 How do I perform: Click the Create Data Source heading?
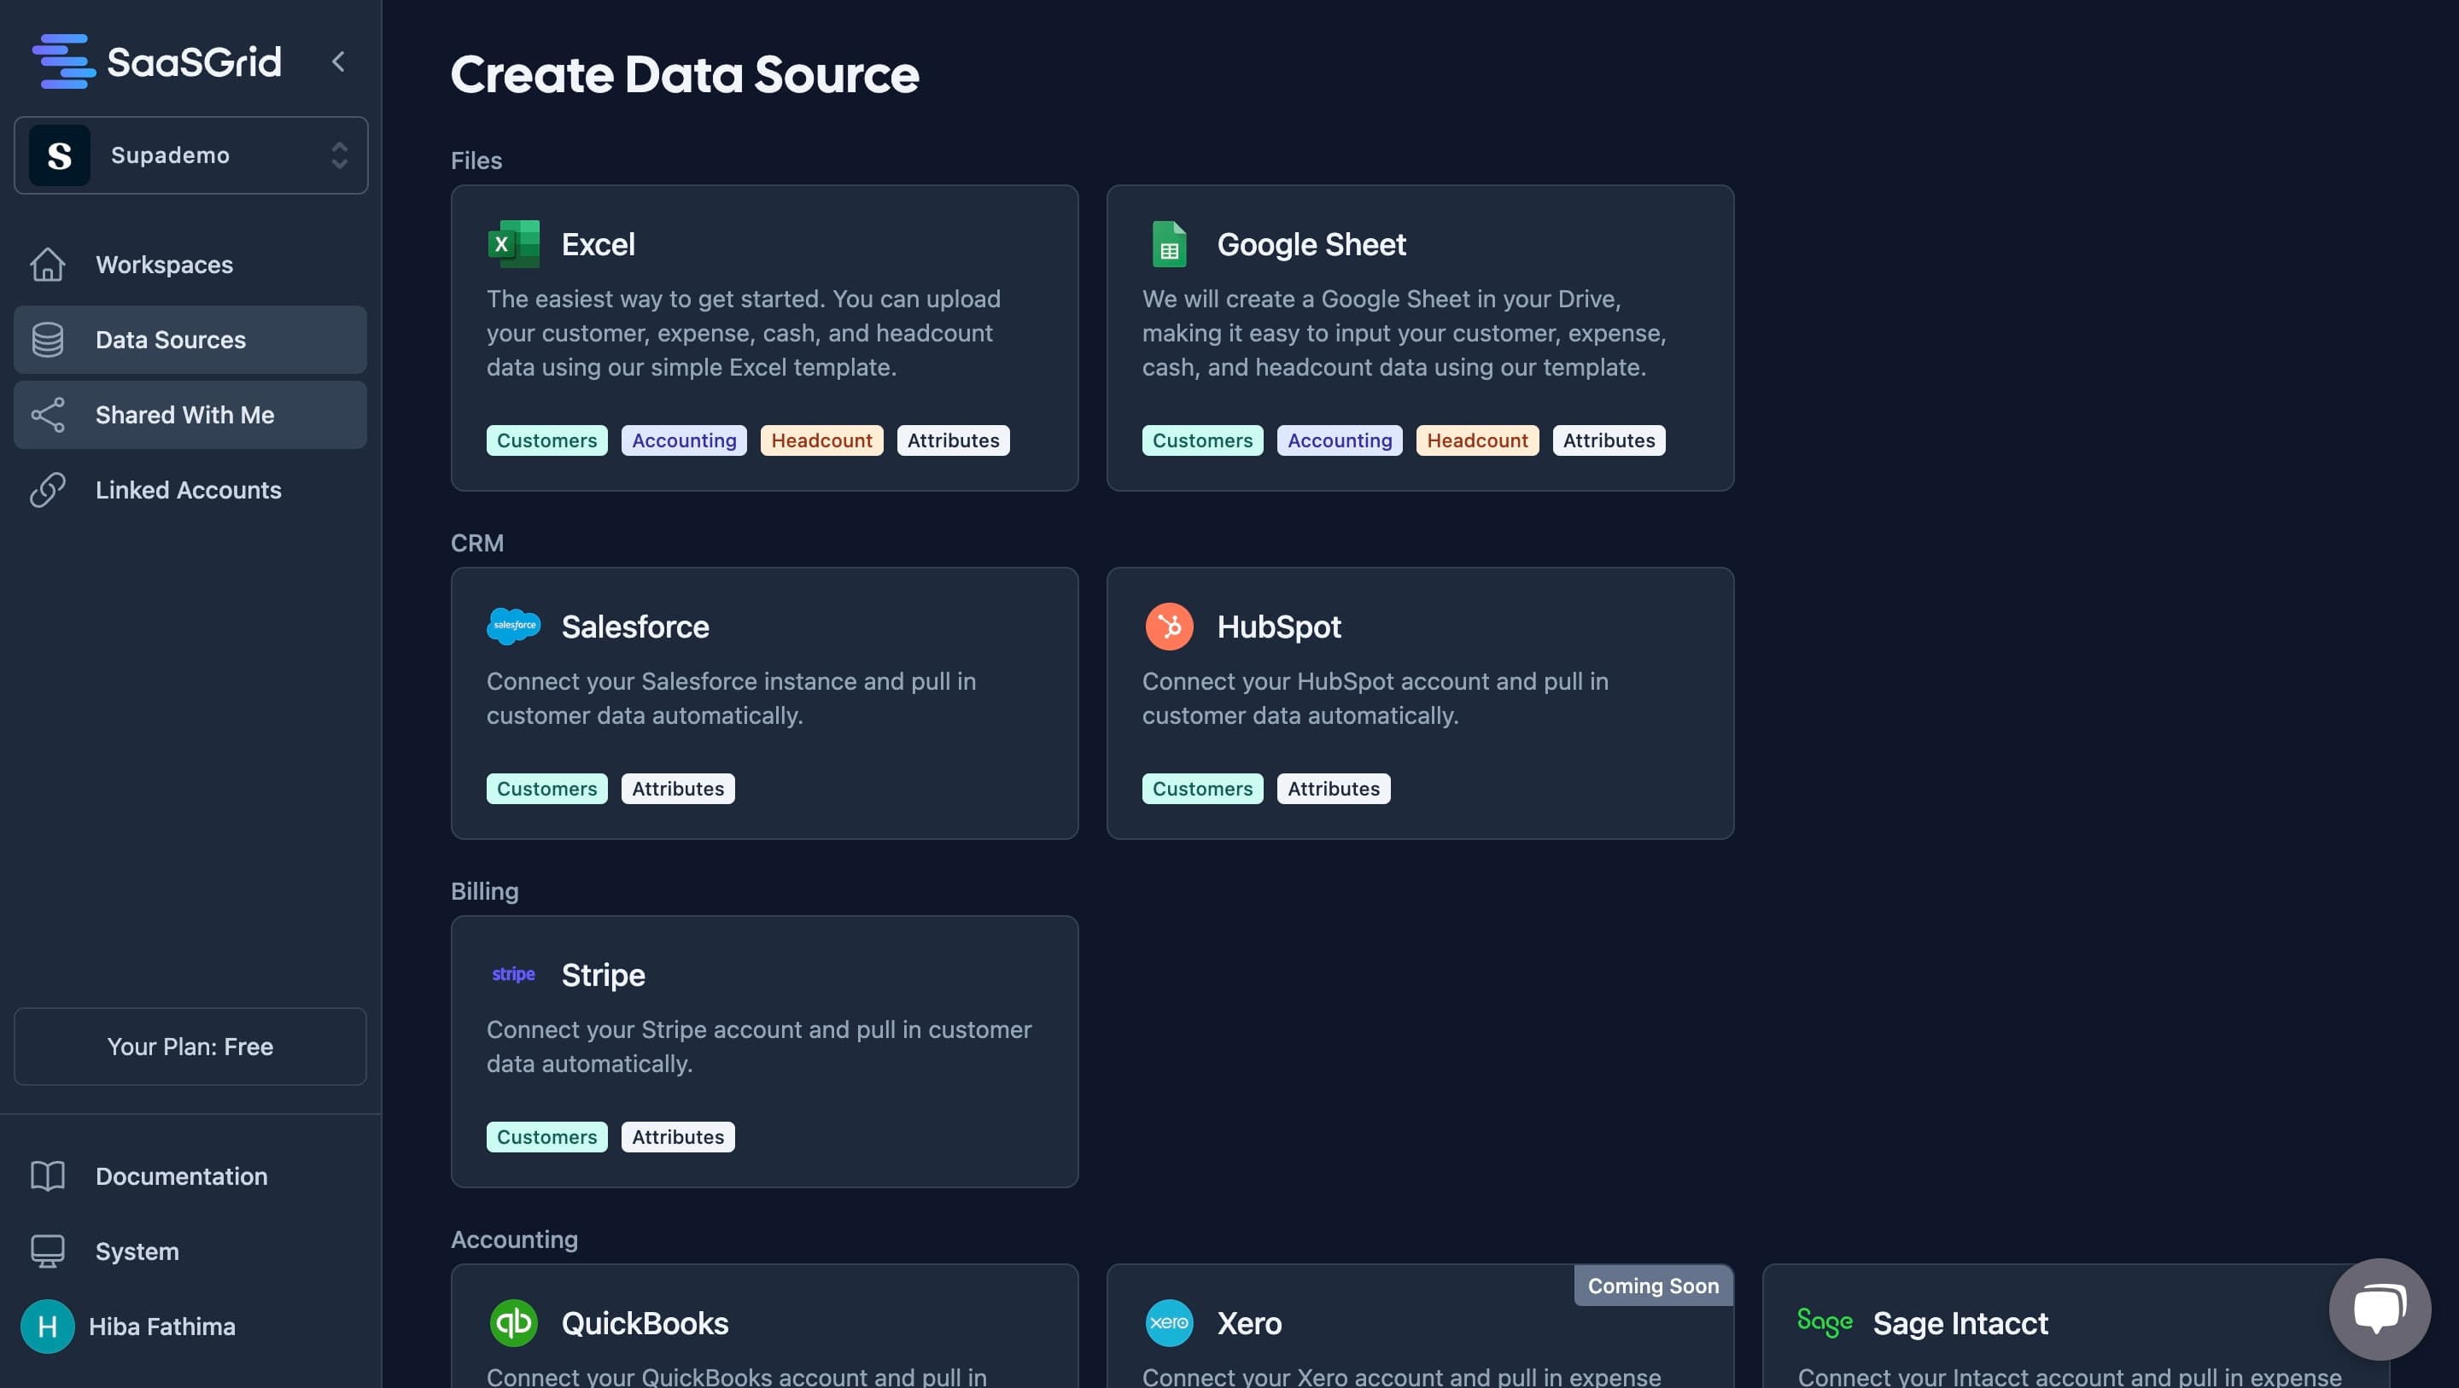point(685,74)
